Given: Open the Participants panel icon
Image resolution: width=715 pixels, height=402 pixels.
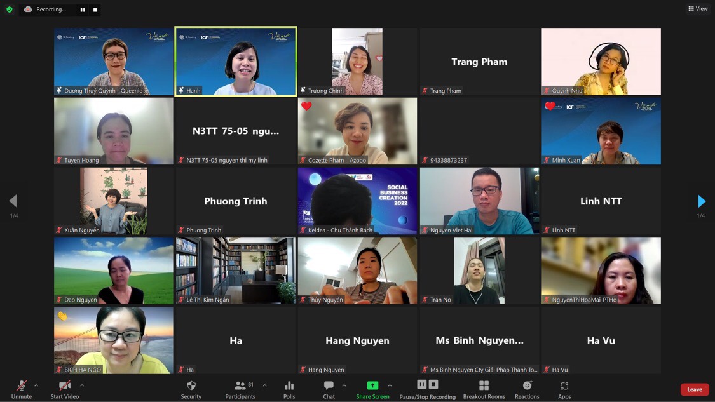Looking at the screenshot, I should point(240,385).
